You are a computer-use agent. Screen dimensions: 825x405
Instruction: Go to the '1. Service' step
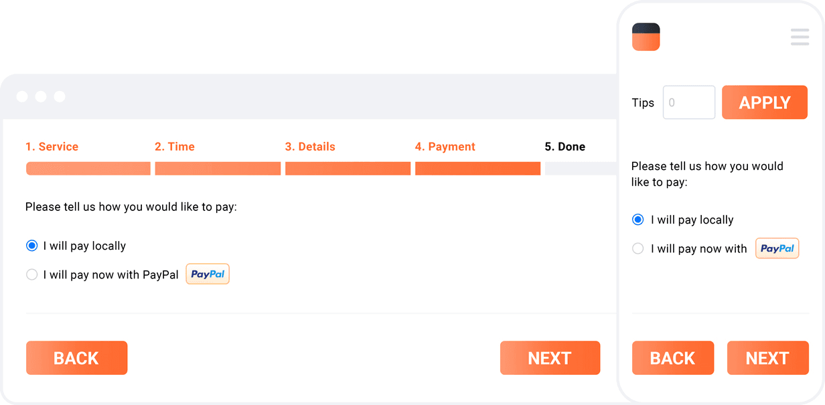(x=52, y=147)
